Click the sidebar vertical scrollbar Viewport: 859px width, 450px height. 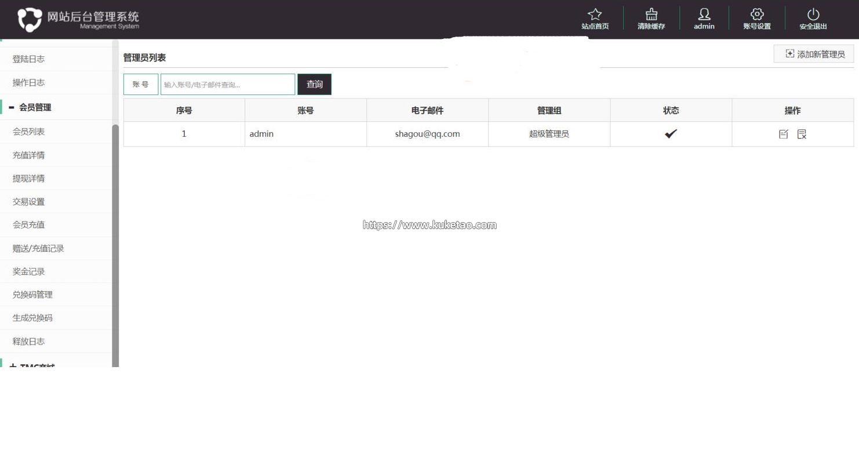pos(115,246)
